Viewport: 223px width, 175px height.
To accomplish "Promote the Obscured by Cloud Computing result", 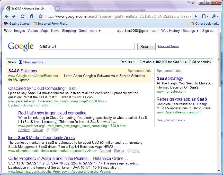I will pos(43,105).
